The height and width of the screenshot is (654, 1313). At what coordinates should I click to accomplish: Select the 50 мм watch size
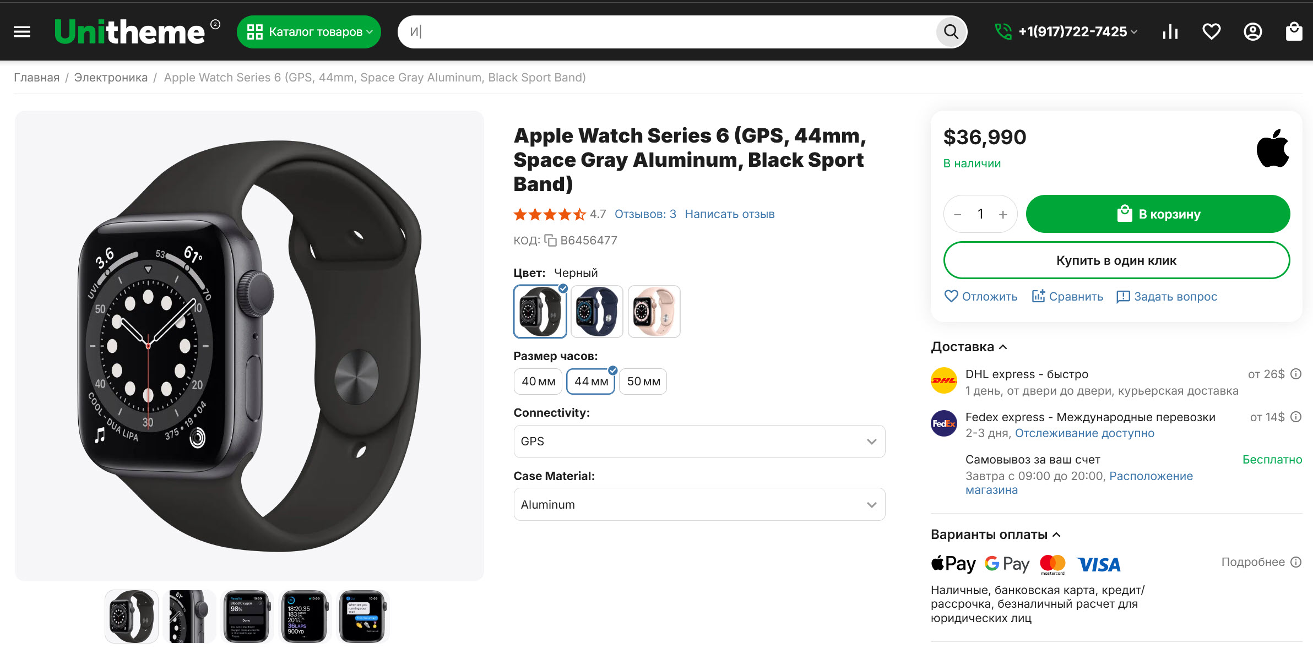click(x=643, y=381)
